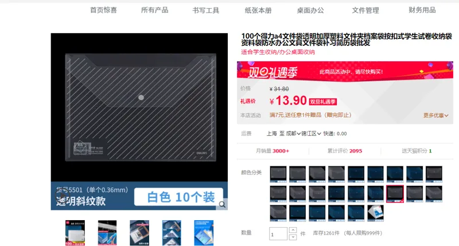Select the seventh color option in first row
Image resolution: width=459 pixels, height=246 pixels.
click(x=395, y=174)
